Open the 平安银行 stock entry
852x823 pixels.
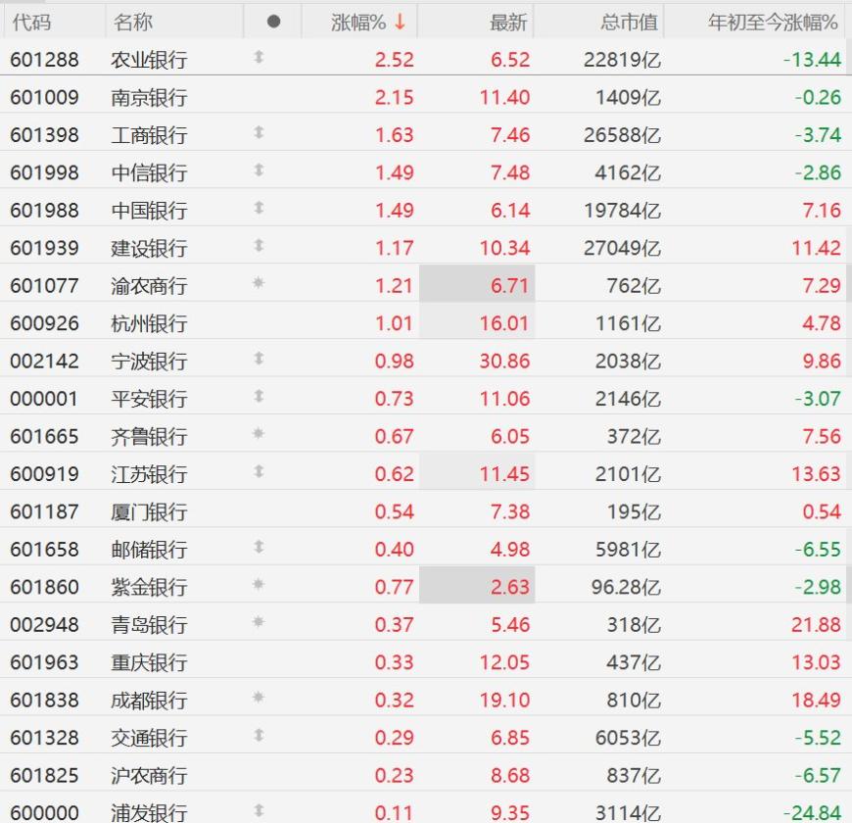(150, 399)
